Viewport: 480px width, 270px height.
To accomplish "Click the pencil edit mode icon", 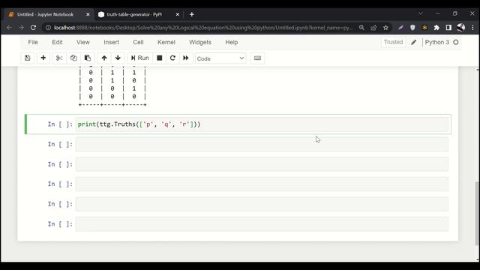I will (413, 42).
